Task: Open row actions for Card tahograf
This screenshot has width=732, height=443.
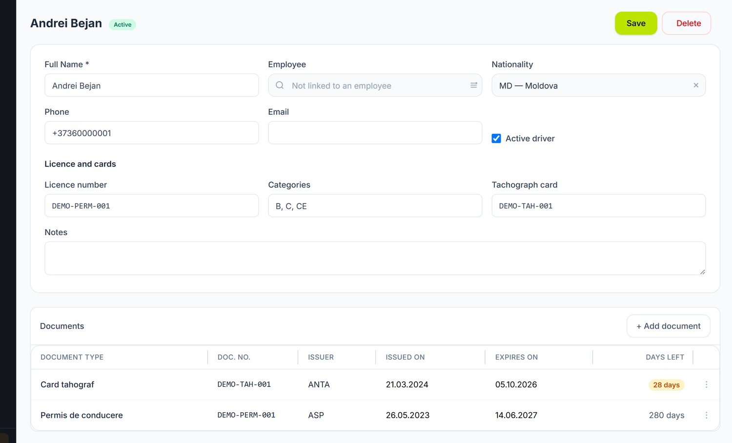Action: pos(706,384)
